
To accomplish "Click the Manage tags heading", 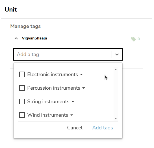I will 25,26.
